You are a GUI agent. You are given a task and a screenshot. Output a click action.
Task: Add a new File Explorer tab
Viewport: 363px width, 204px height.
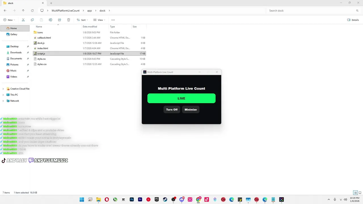[x=51, y=3]
